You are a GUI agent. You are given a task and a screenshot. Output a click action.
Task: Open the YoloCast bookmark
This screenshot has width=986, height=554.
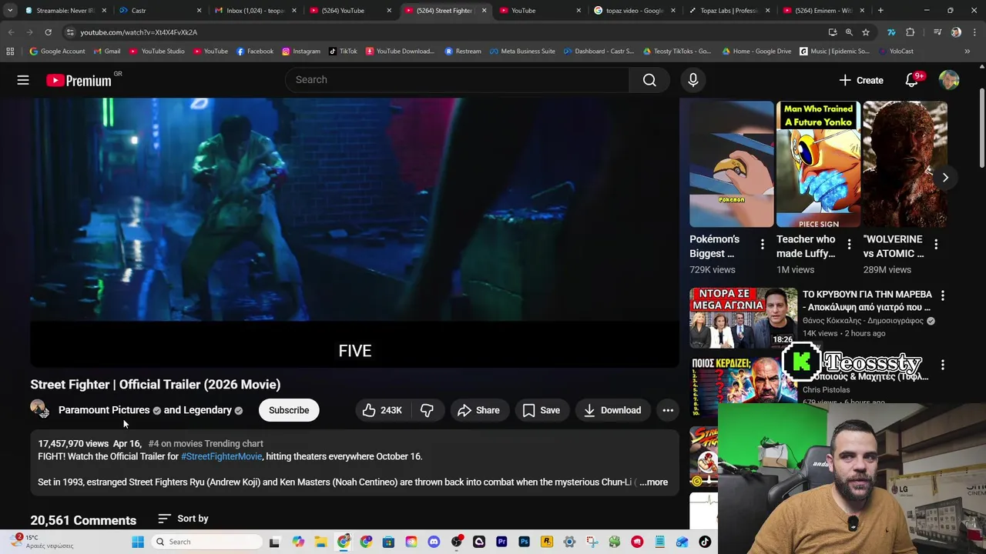tap(895, 52)
